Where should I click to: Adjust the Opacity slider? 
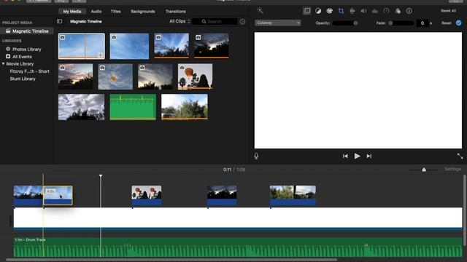345,23
